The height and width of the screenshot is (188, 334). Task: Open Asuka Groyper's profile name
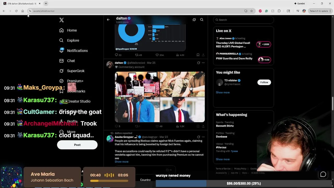coord(124,137)
